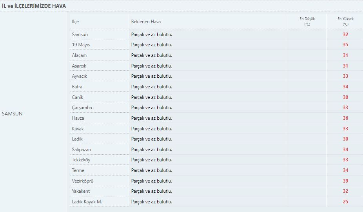Click Tekkeköy's high temperature 33
363x212 pixels.
(x=345, y=160)
